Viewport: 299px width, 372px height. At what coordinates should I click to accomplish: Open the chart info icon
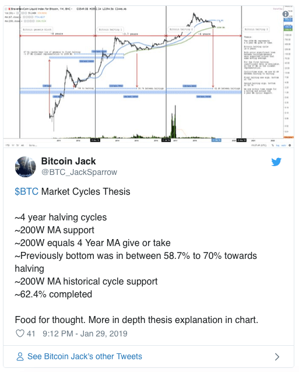286,14
